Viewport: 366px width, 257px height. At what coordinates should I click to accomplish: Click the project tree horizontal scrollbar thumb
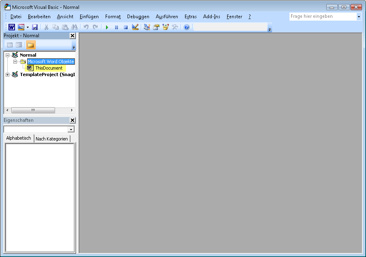point(33,110)
